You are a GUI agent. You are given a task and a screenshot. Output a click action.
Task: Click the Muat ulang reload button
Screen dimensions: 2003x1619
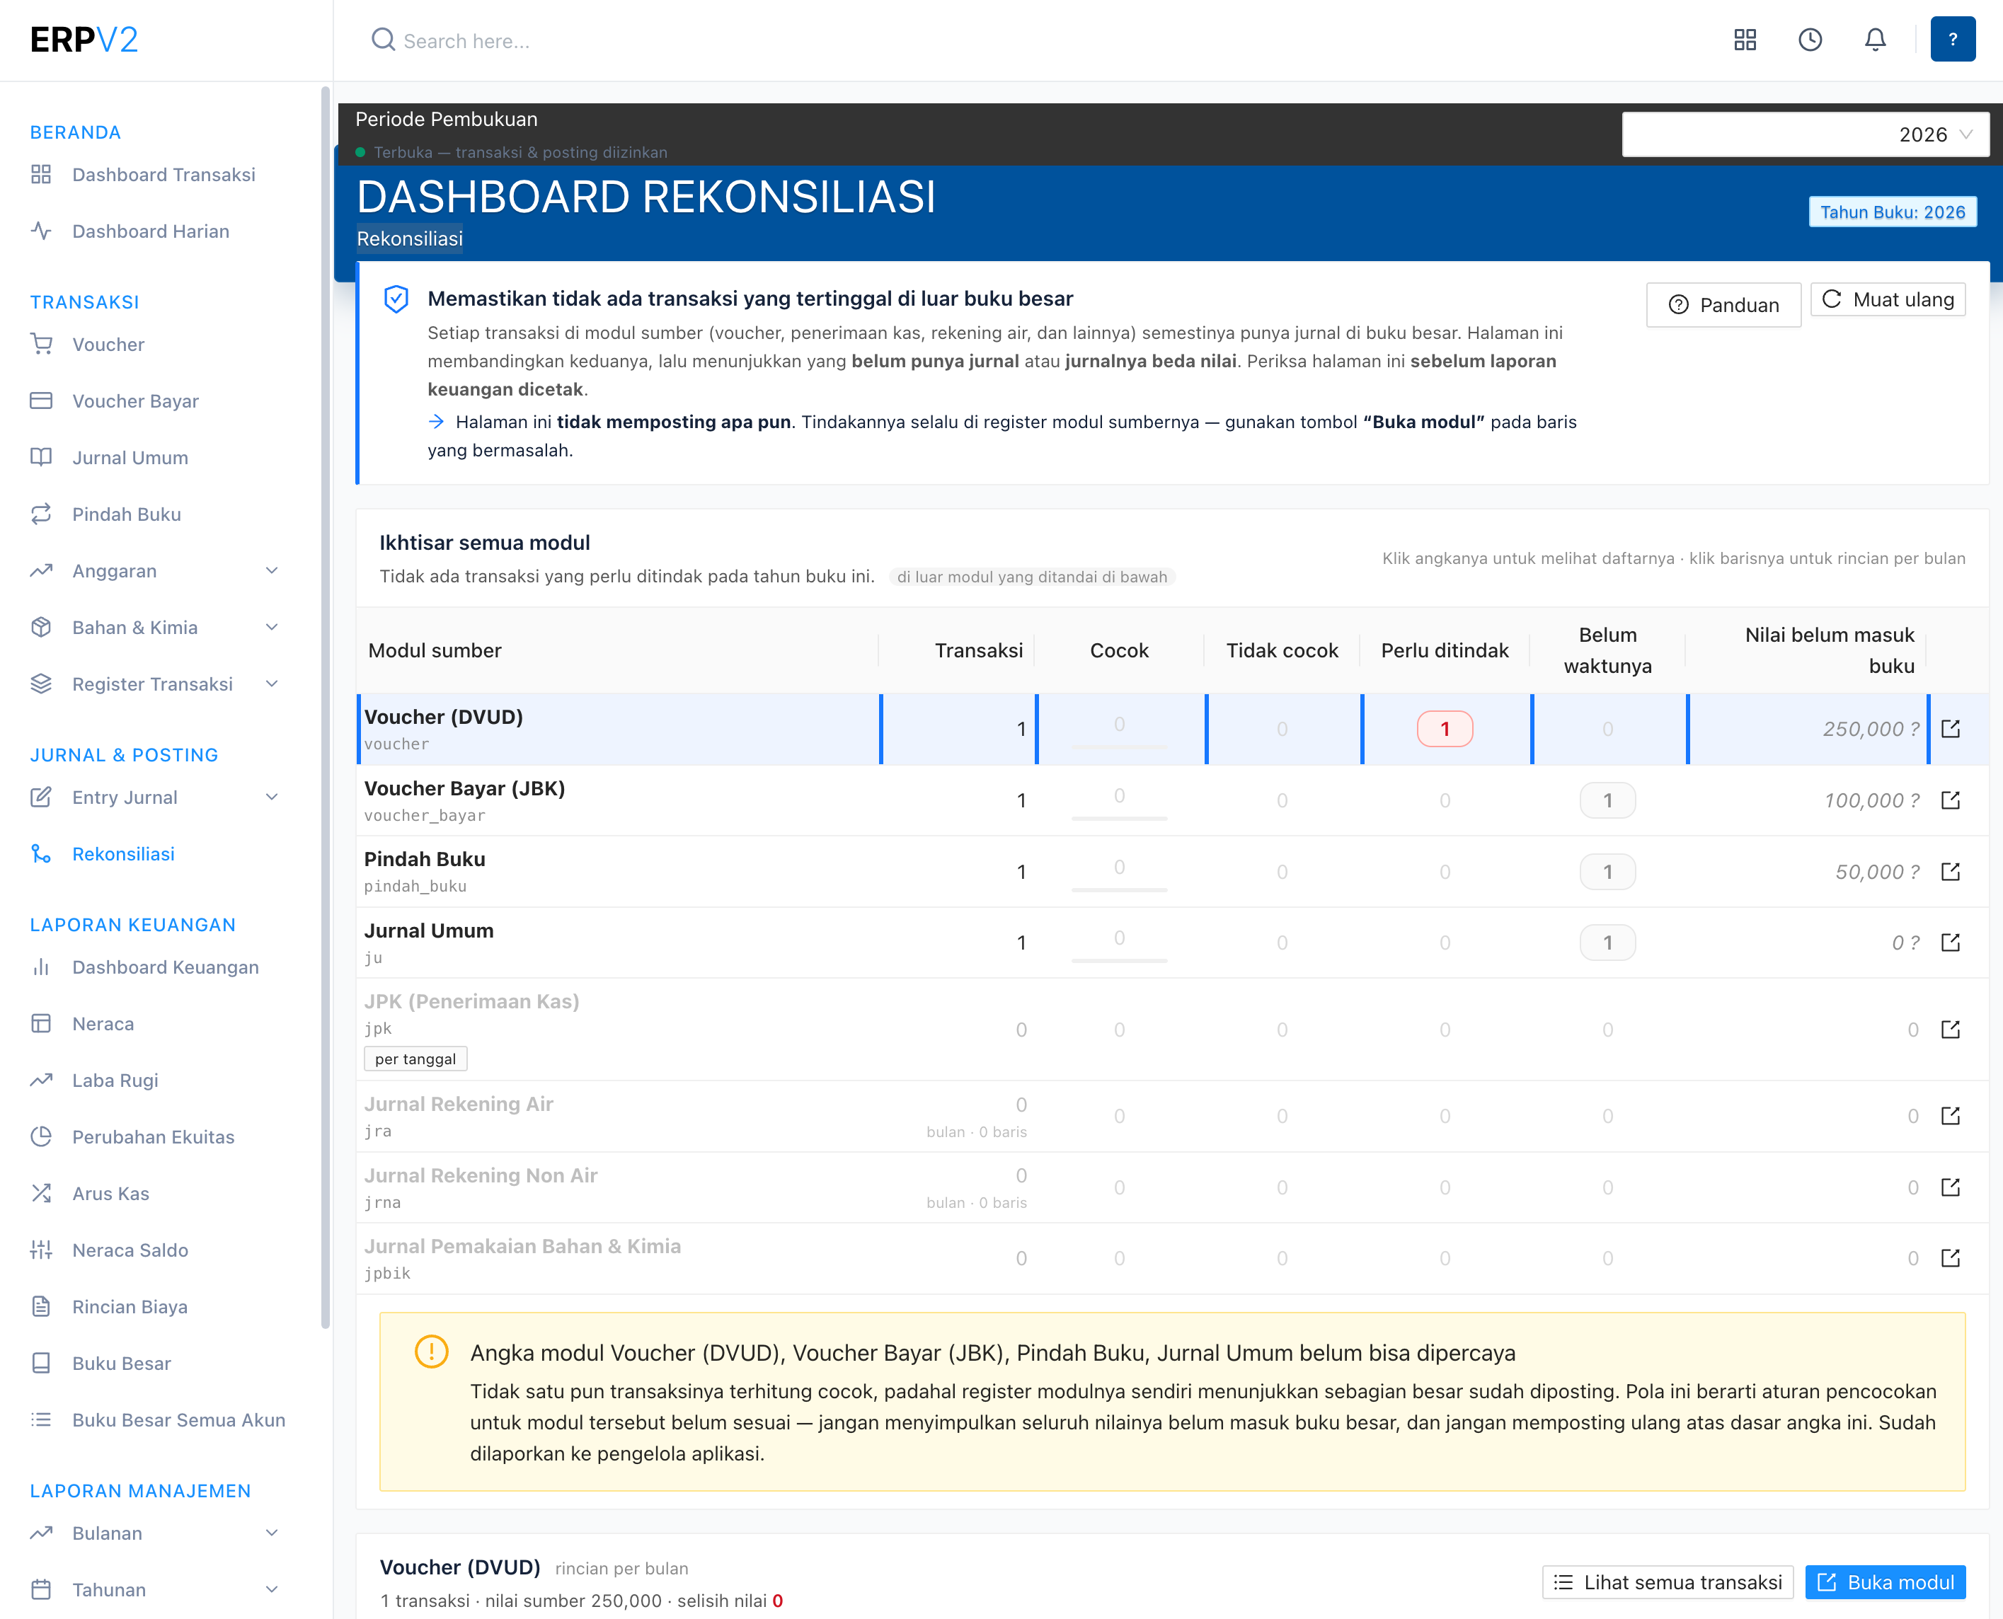[x=1888, y=299]
